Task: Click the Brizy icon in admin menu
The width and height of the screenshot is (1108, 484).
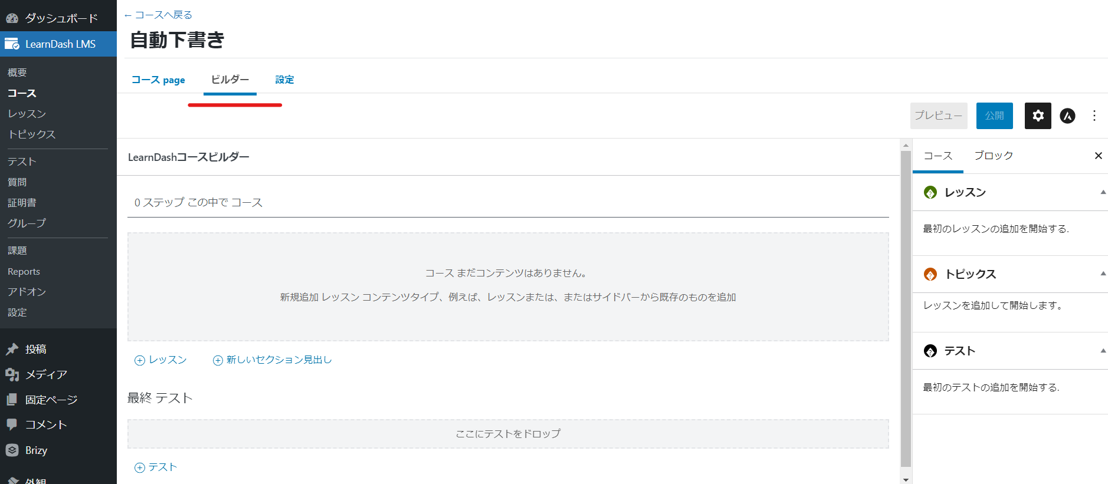Action: (12, 450)
